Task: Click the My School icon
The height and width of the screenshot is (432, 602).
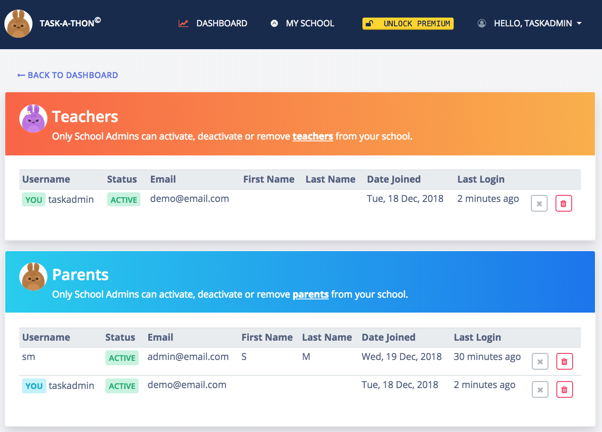Action: [x=274, y=23]
